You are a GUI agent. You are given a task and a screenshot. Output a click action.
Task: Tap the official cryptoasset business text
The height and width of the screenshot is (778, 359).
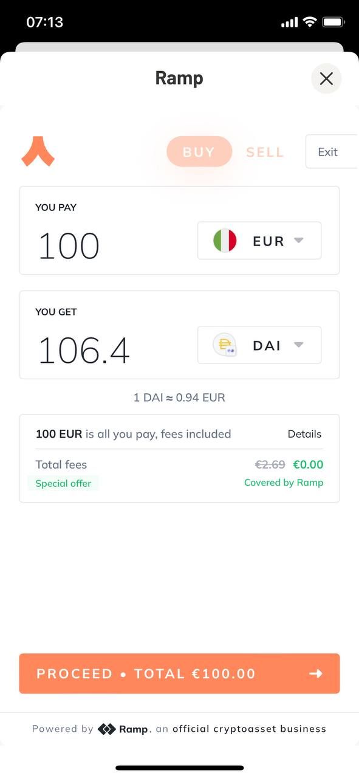[250, 729]
